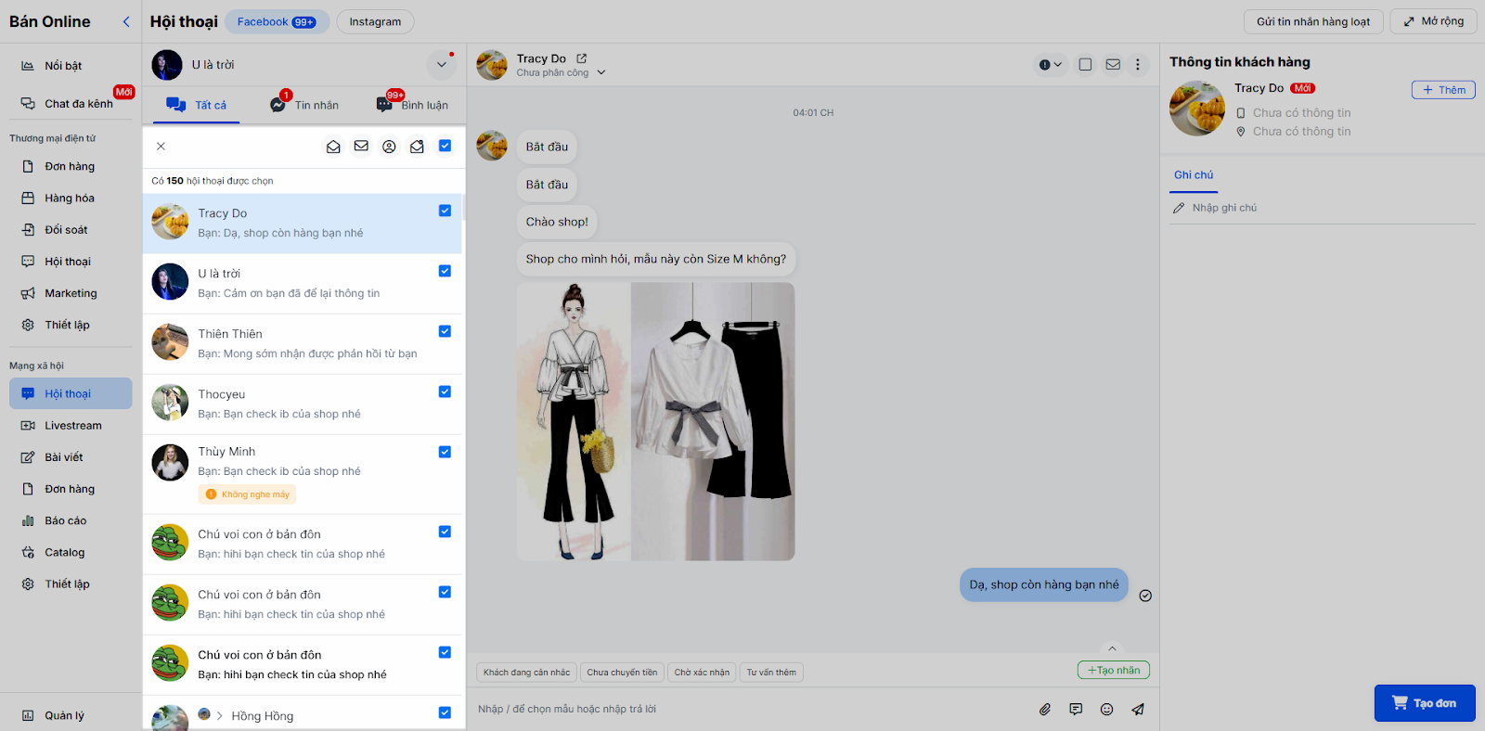1485x731 pixels.
Task: Click the Nhập ghi chú note field
Action: (x=1323, y=208)
